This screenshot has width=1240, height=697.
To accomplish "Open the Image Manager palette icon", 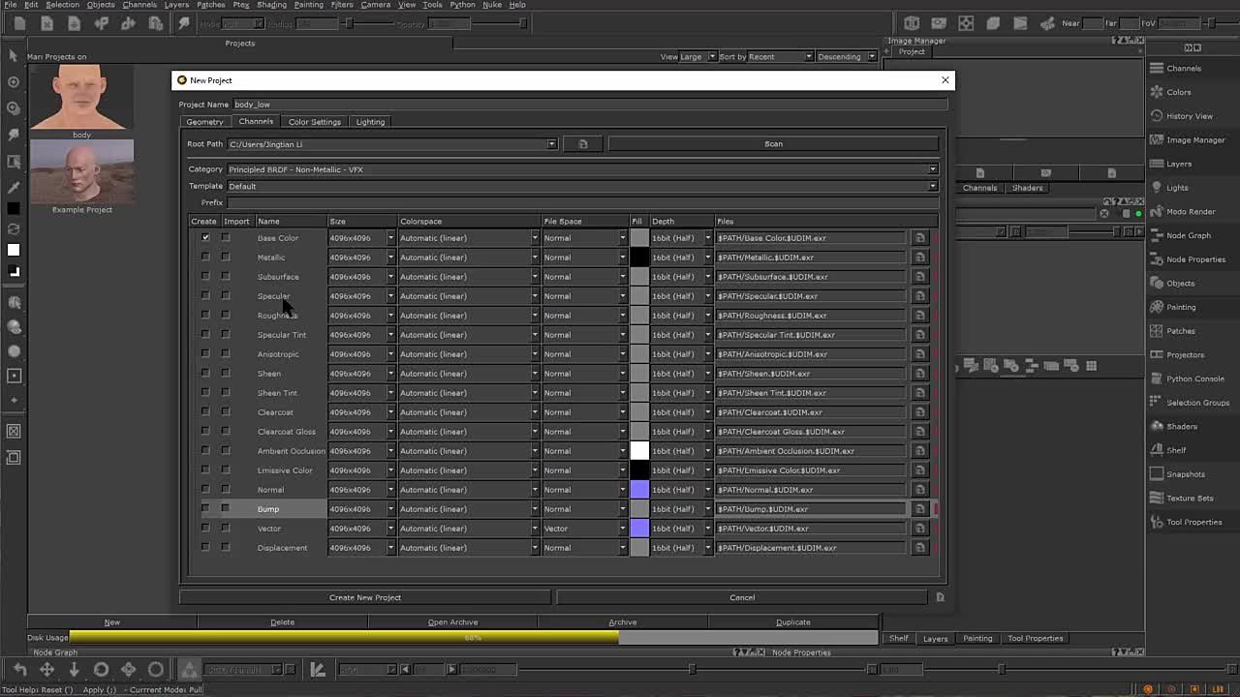I will click(1157, 139).
